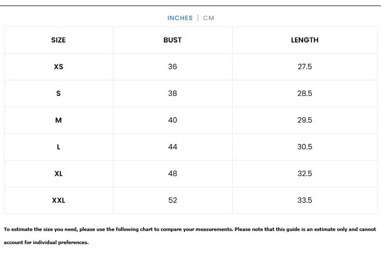Select the XS size row label
The height and width of the screenshot is (257, 381).
(x=58, y=67)
